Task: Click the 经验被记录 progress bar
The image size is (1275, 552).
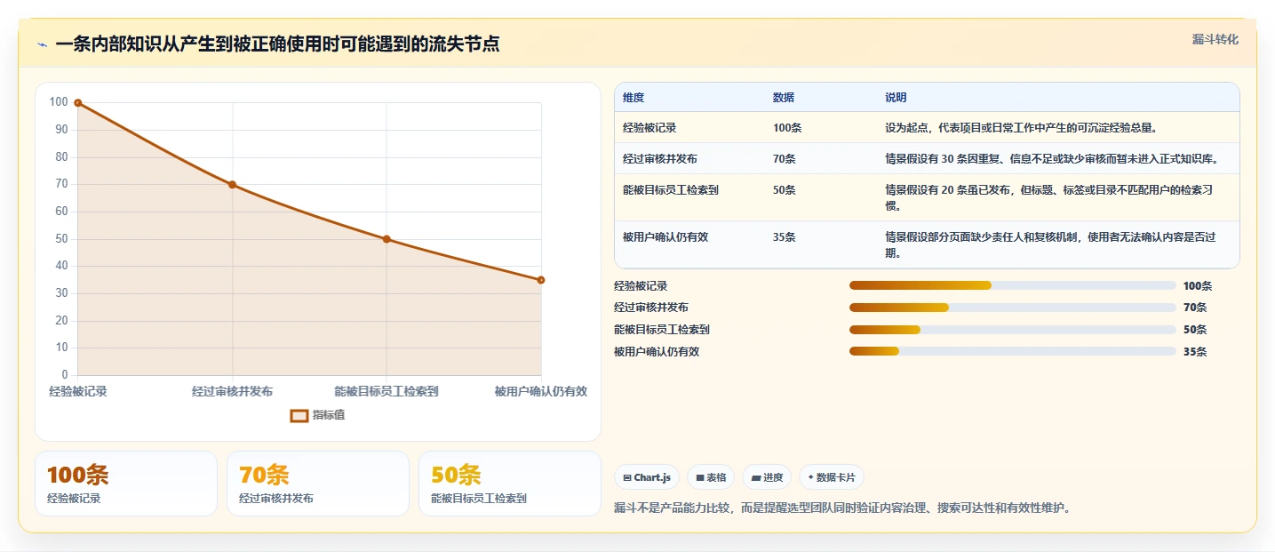Action: tap(1013, 285)
